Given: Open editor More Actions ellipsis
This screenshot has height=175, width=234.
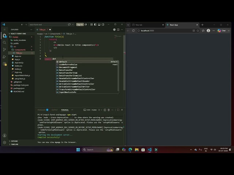Looking at the screenshot, I should (122, 30).
